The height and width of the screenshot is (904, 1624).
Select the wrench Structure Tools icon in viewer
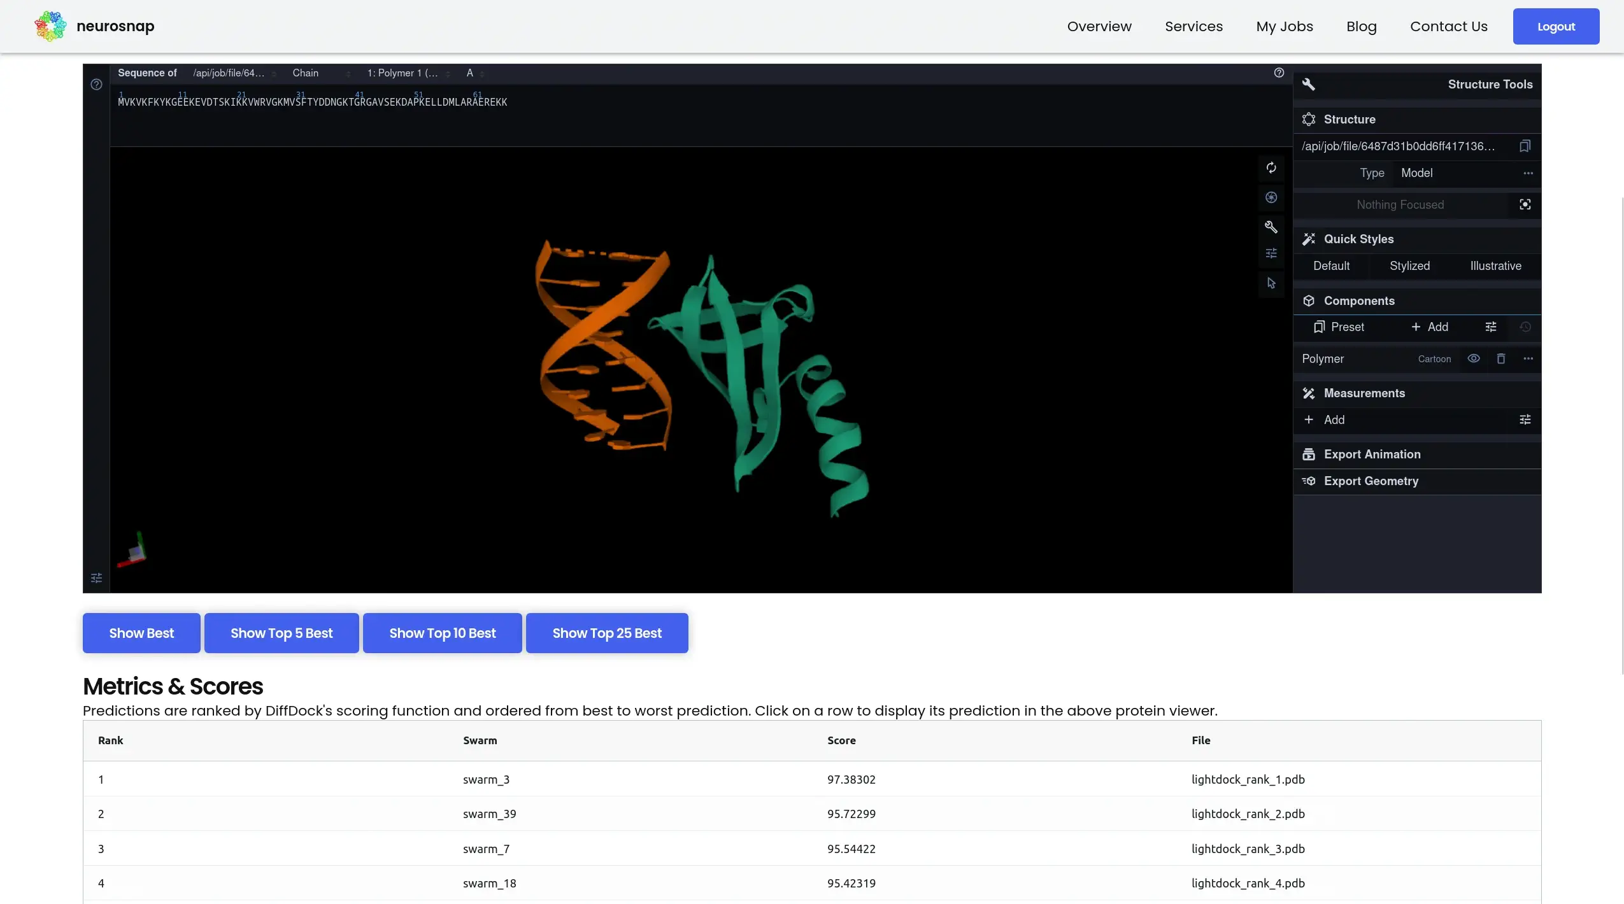[x=1271, y=227]
